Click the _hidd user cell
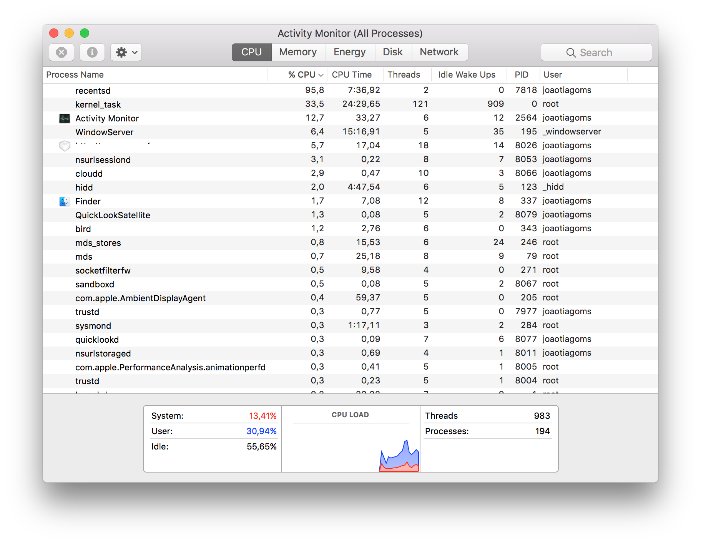 click(x=553, y=187)
